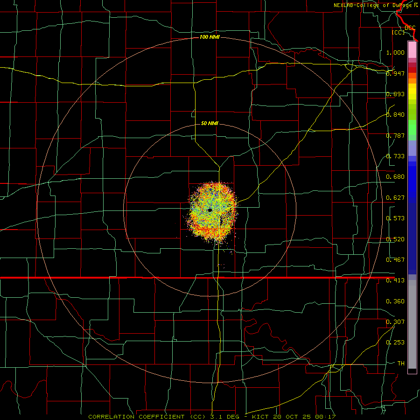Click the "00:17" timestamp text
Viewport: 420px width, 420px height.
click(326, 417)
